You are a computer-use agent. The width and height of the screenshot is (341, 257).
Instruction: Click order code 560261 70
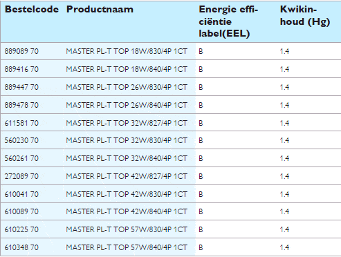(x=21, y=158)
